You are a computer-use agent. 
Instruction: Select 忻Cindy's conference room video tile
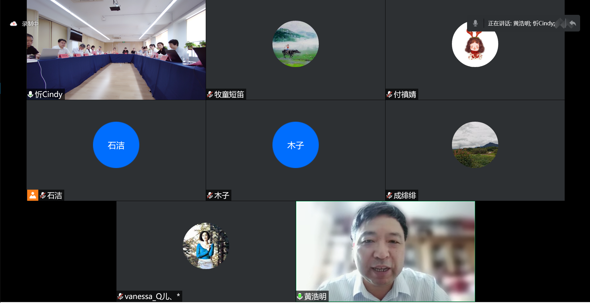click(x=116, y=49)
